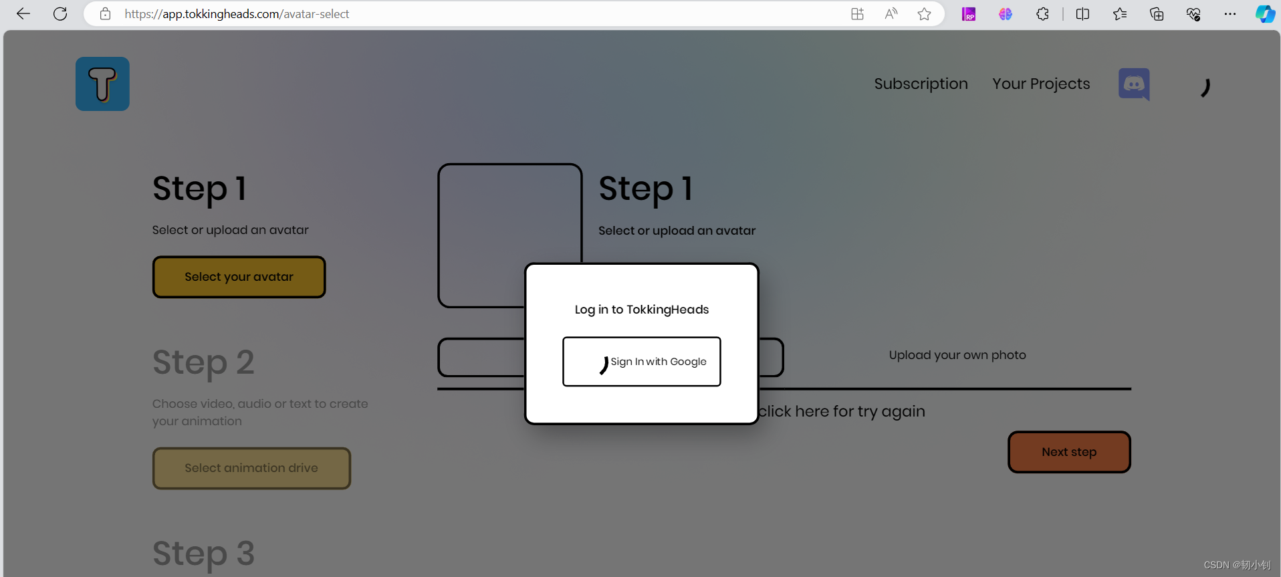1281x577 pixels.
Task: Click the click here for try again link
Action: point(842,411)
